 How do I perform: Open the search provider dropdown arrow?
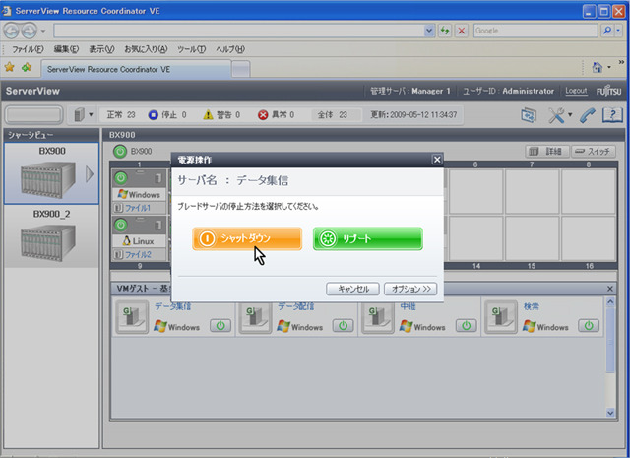click(x=618, y=31)
